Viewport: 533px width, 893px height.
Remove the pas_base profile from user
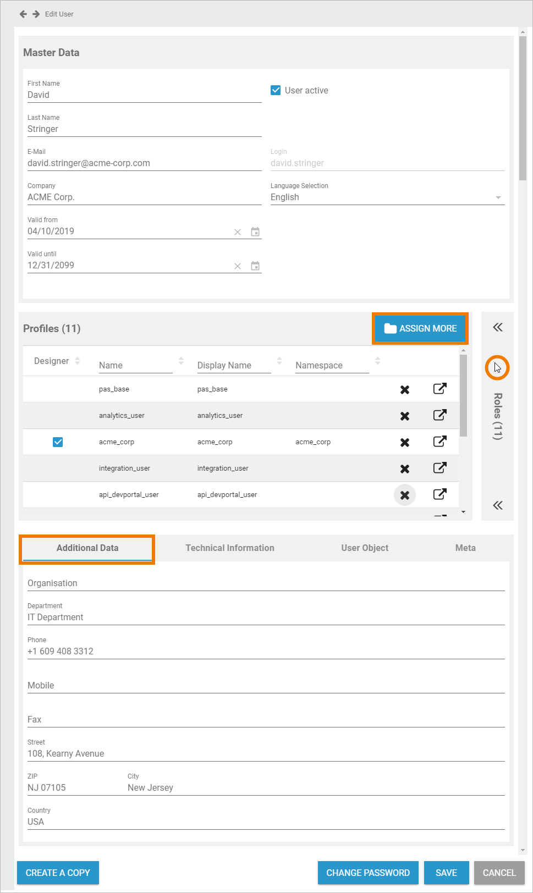coord(404,389)
